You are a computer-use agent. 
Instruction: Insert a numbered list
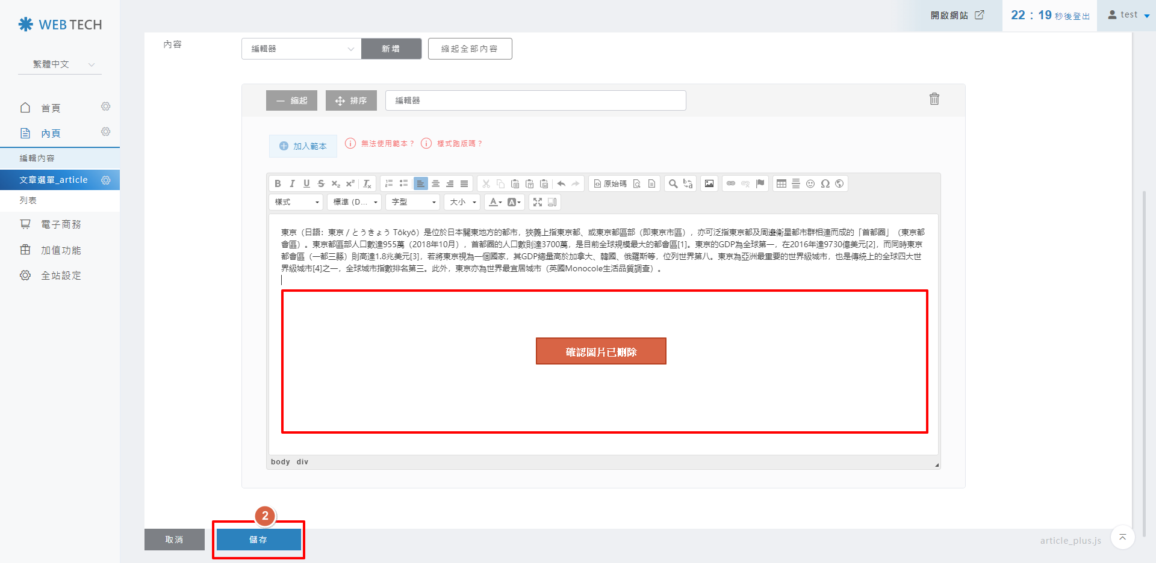pos(389,183)
